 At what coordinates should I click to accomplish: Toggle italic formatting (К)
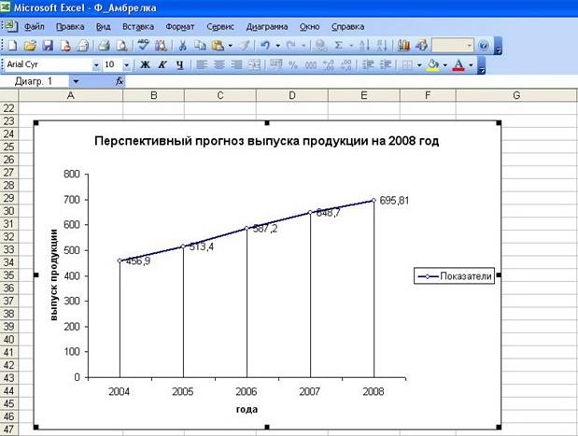pos(162,64)
